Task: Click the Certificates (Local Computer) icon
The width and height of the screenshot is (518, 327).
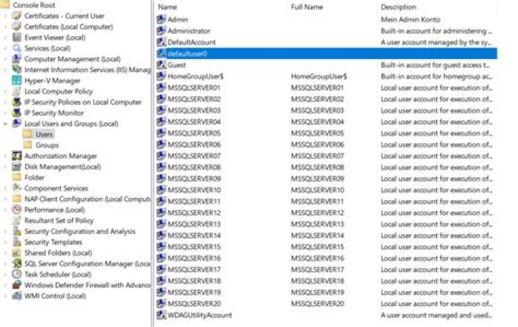Action: click(17, 27)
